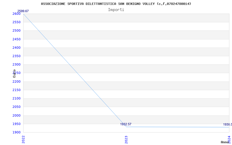Click y-axis value 2200

[x=17, y=81]
